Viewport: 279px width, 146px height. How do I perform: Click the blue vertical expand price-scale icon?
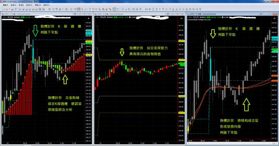tap(157, 9)
